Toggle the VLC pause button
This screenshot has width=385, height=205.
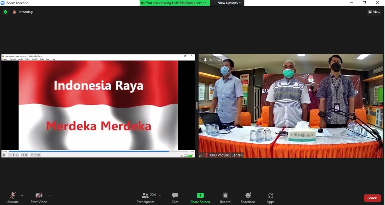[4, 155]
